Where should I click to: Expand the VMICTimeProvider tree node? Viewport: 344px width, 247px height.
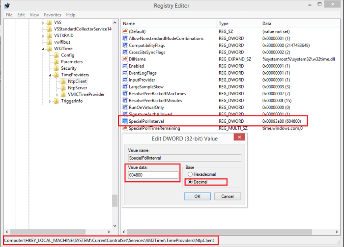(57, 95)
